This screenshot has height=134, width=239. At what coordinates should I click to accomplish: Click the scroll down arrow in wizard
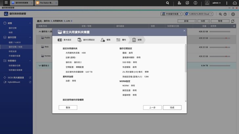click(186, 101)
